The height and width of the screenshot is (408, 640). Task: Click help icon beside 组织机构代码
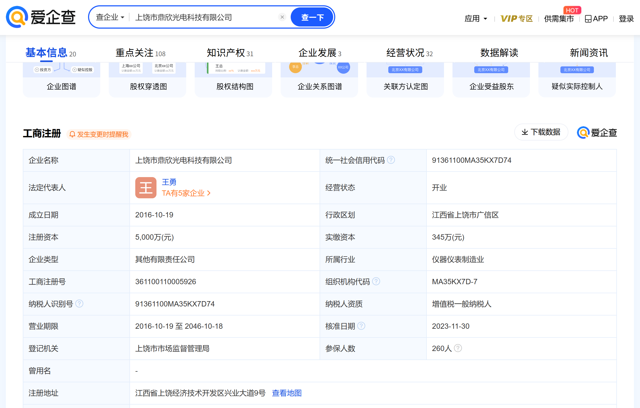[376, 281]
